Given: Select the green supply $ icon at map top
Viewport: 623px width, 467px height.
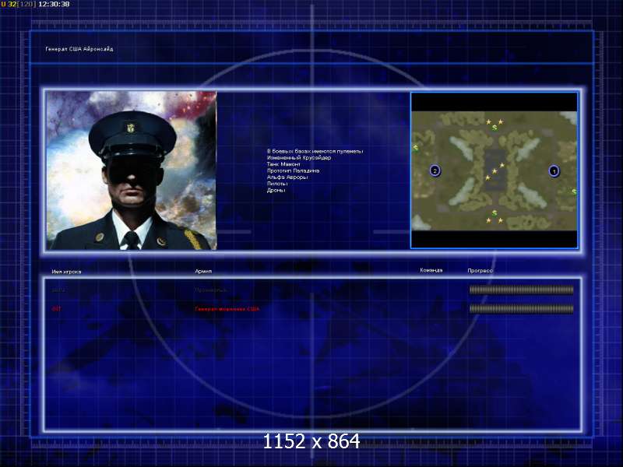Looking at the screenshot, I should tap(495, 128).
